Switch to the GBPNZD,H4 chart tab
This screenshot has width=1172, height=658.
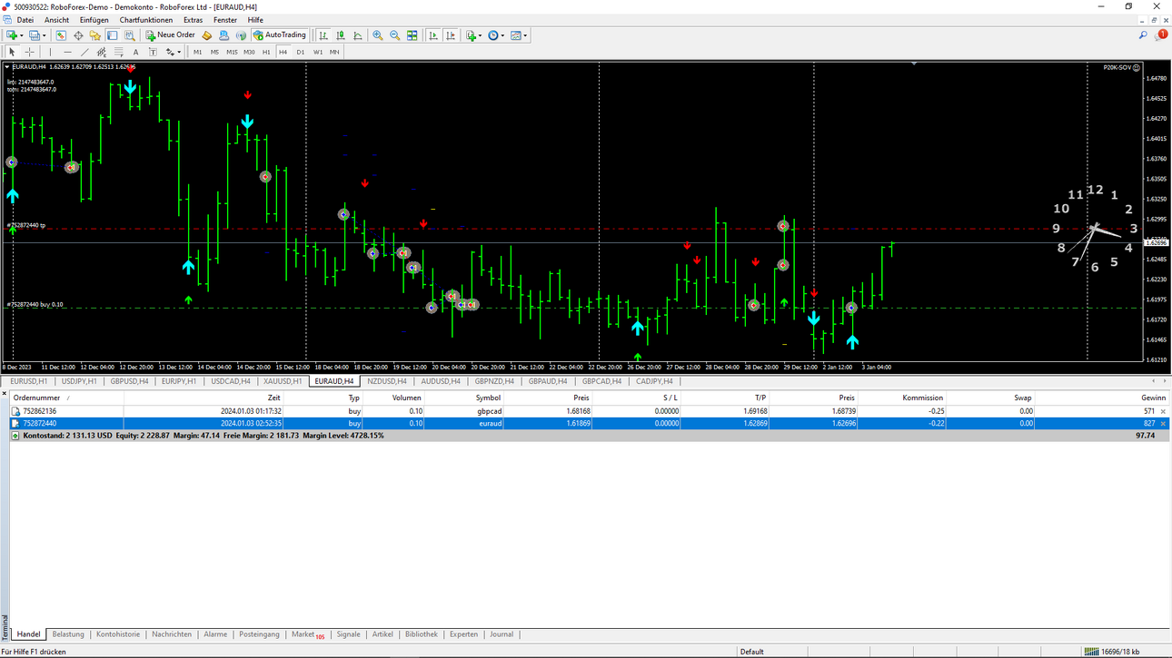click(x=494, y=381)
